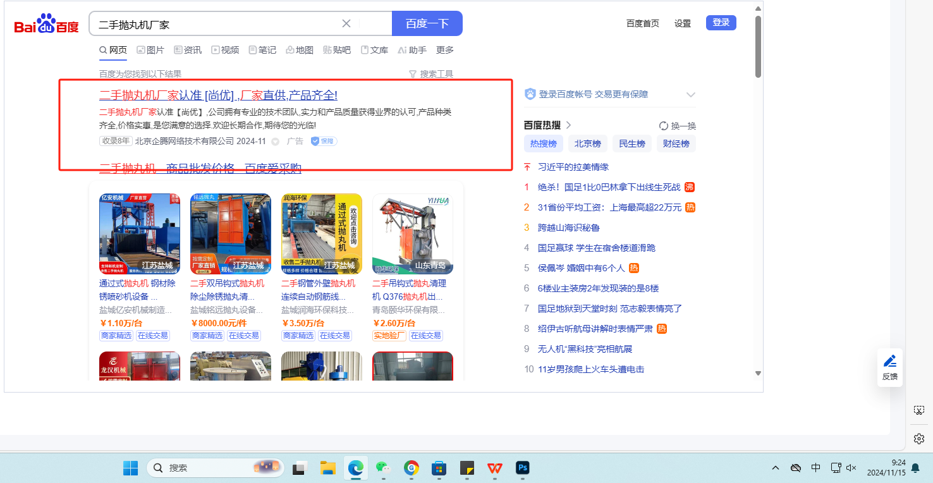933x483 pixels.
Task: Open the 搜索工具 filter options
Action: 431,74
